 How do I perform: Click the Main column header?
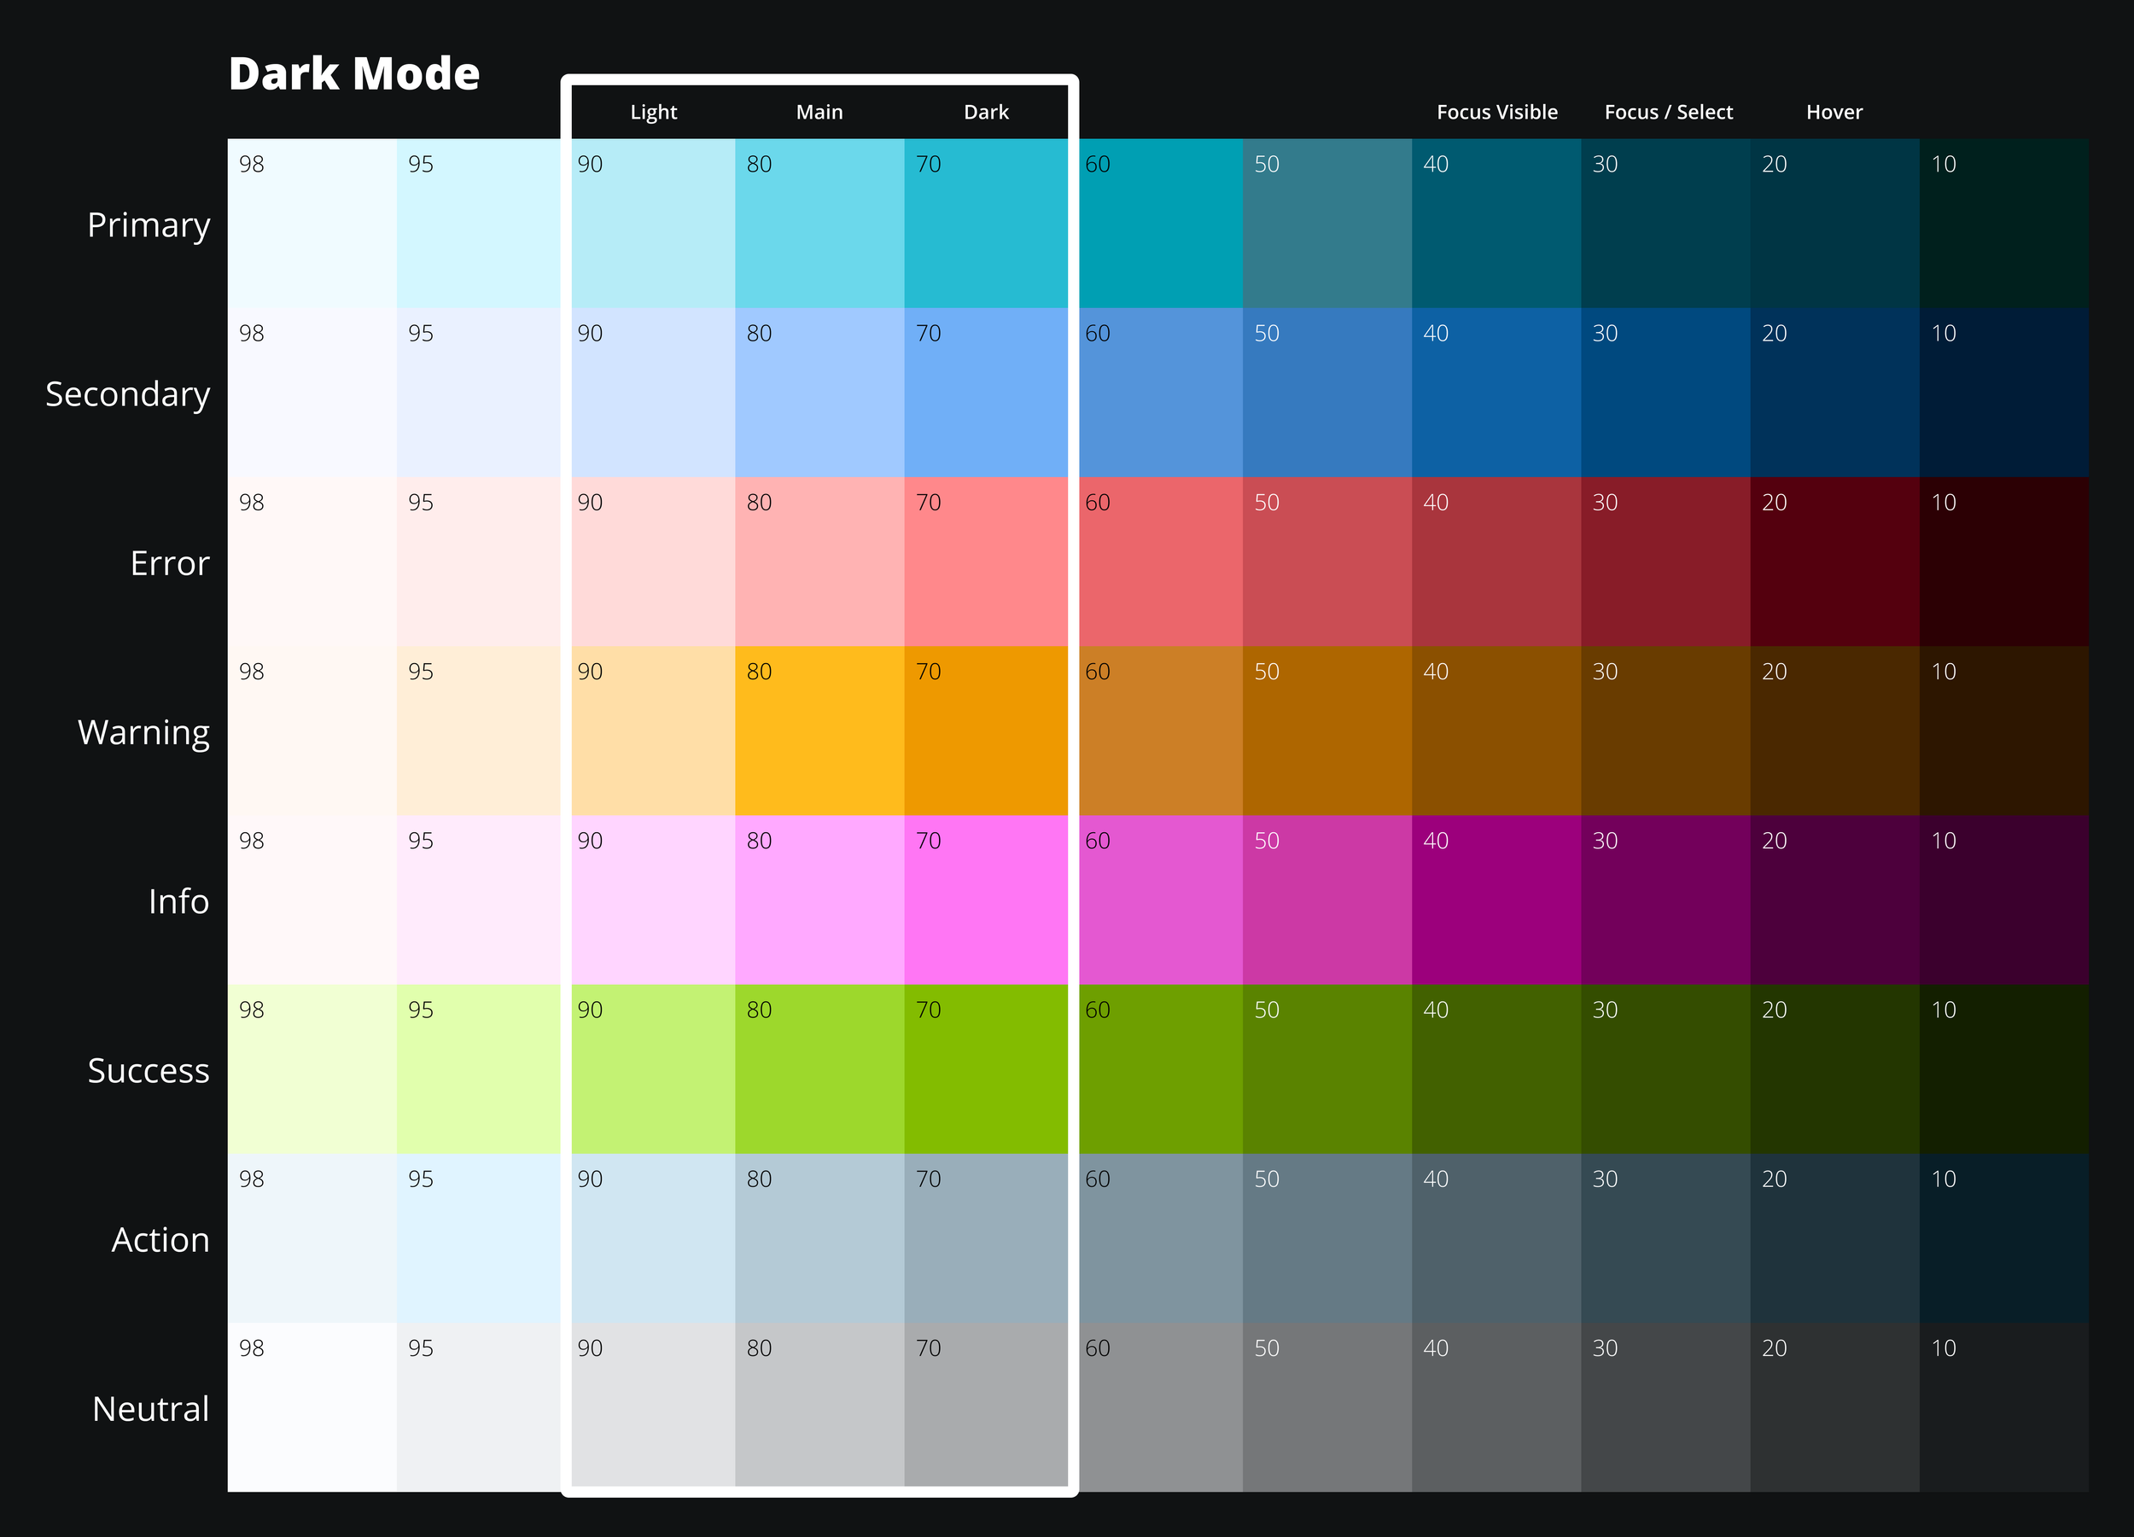click(x=819, y=112)
